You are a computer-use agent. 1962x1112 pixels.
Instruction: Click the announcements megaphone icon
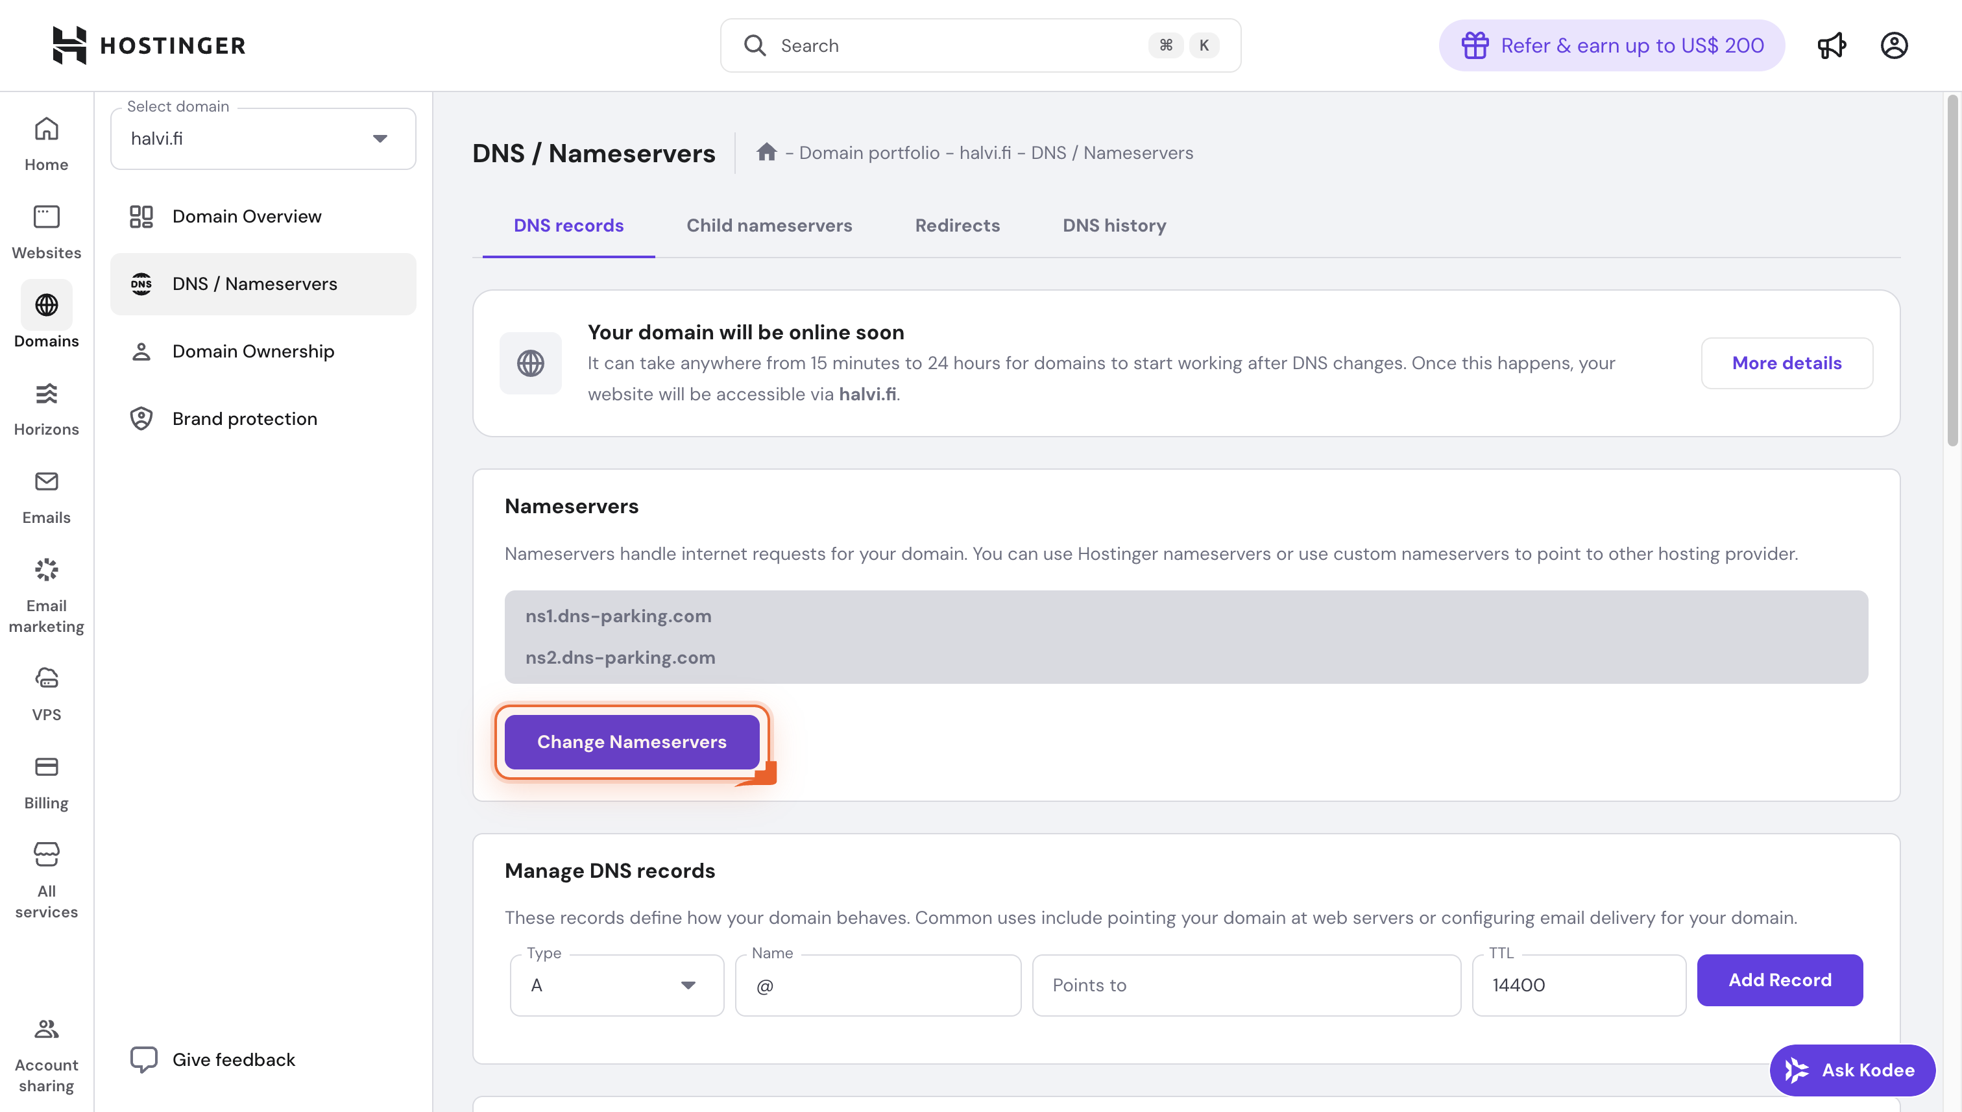(1832, 45)
